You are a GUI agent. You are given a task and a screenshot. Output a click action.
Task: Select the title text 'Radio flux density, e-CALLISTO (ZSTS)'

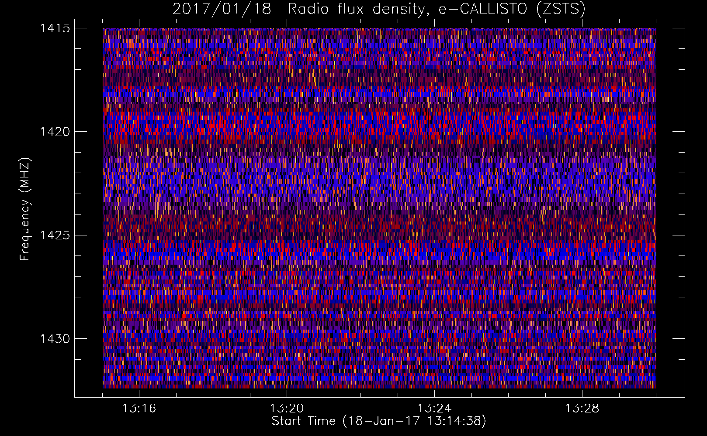click(437, 9)
